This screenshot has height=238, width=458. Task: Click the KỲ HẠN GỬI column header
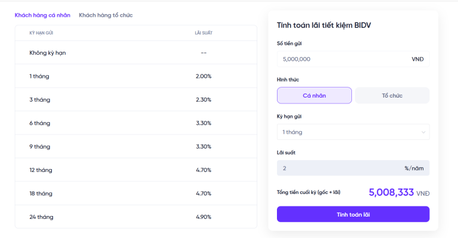pos(41,33)
